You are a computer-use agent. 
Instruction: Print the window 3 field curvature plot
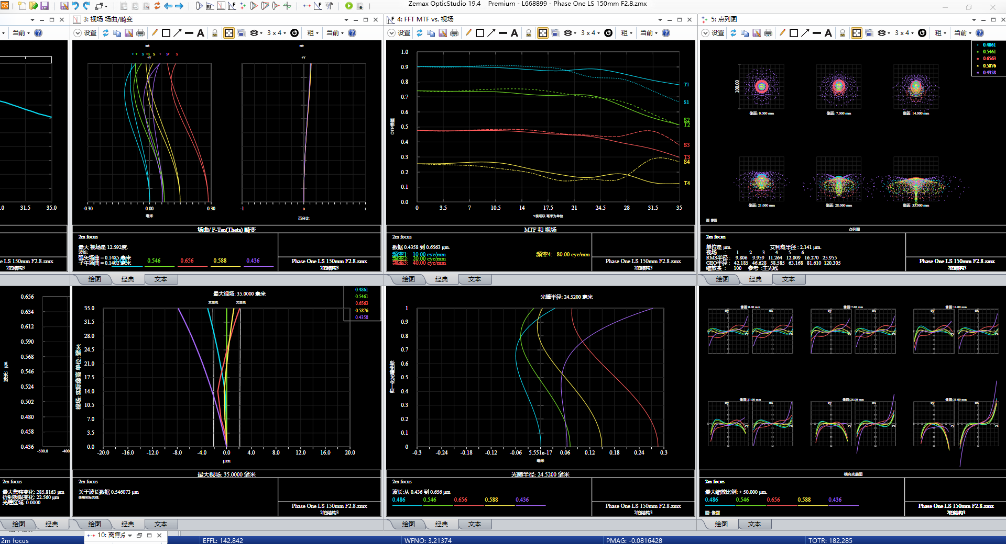140,33
